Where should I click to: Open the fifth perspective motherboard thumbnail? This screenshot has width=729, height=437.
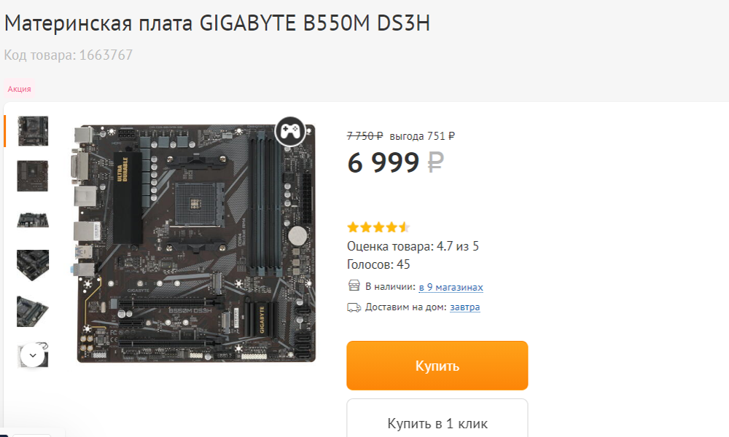pyautogui.click(x=33, y=311)
